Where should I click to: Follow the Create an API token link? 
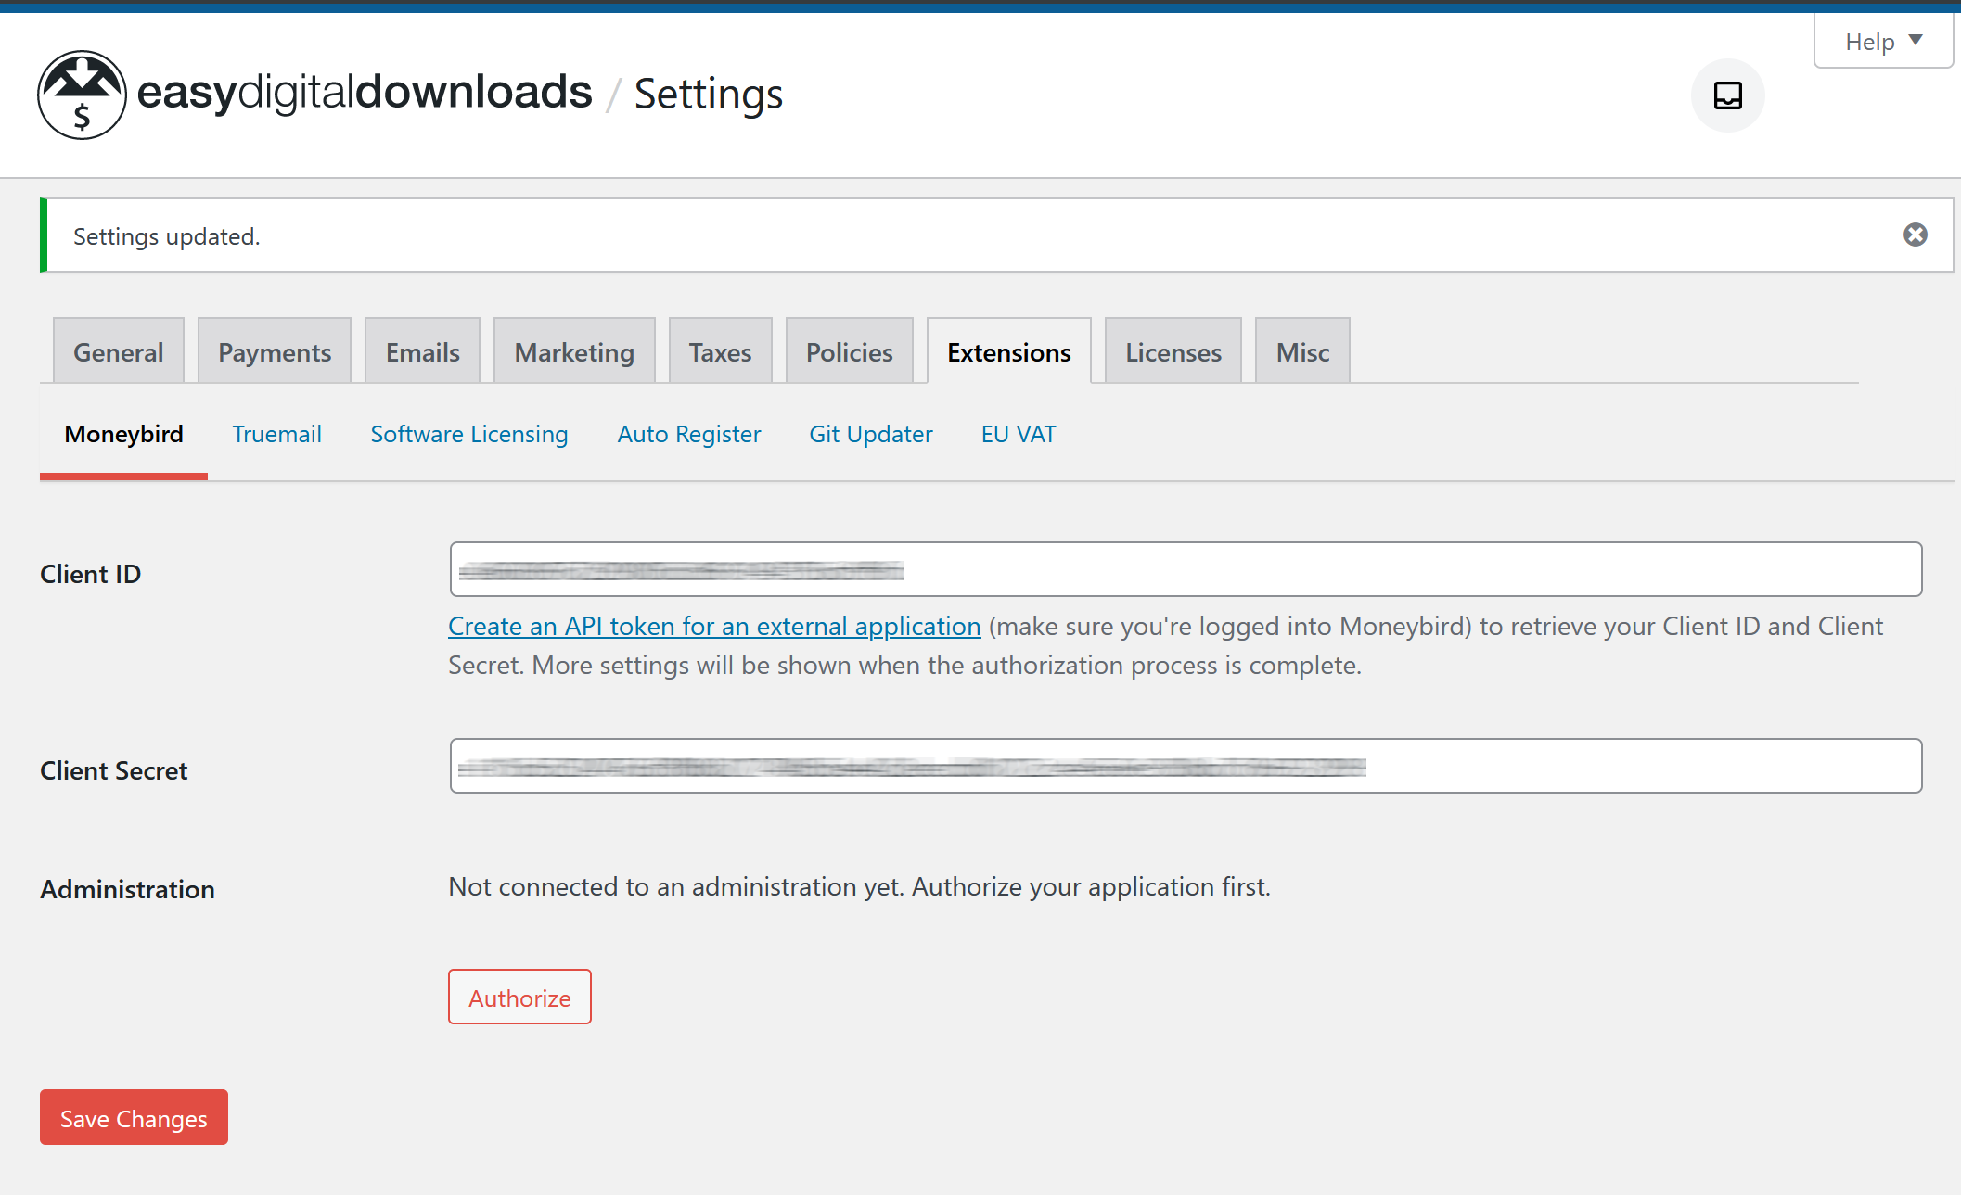714,627
